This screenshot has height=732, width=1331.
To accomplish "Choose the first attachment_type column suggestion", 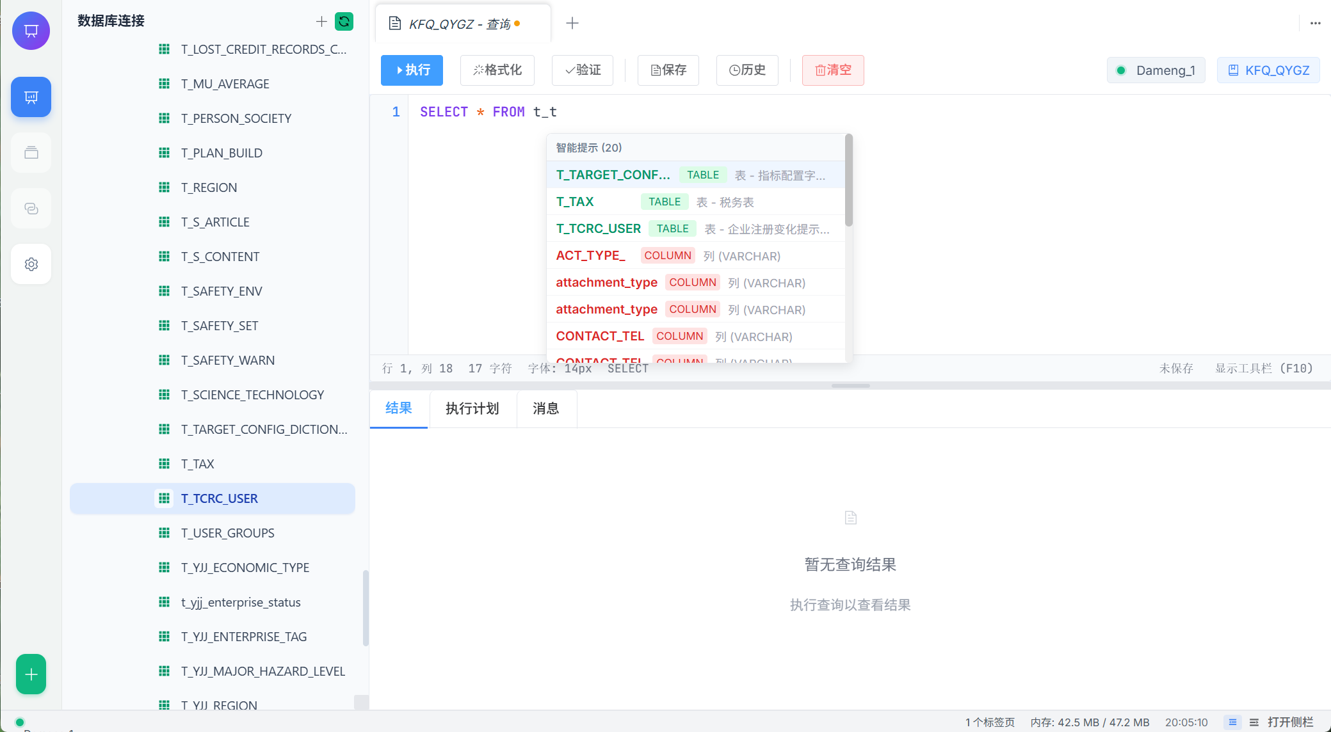I will click(x=695, y=282).
